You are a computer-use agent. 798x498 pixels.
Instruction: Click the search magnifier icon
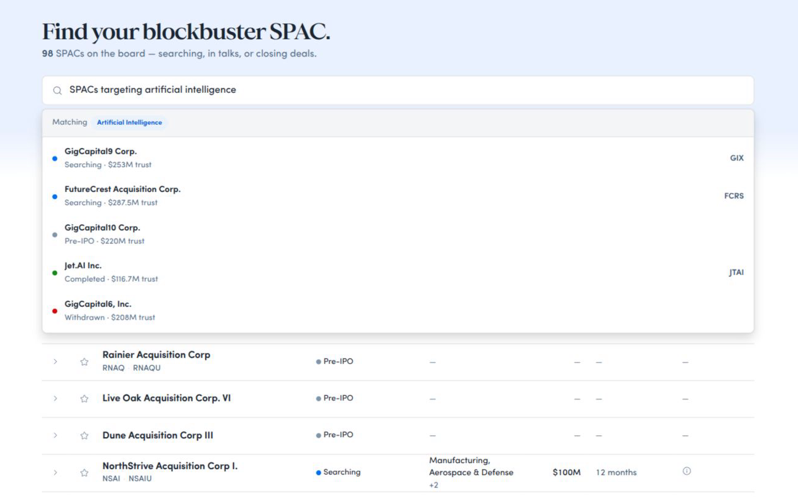coord(57,90)
